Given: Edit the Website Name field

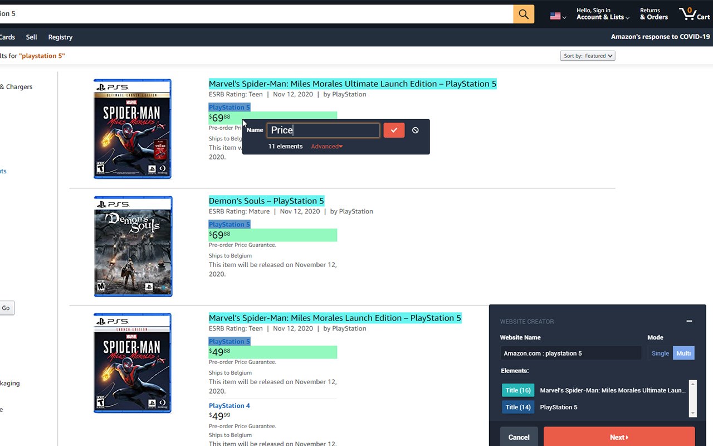Looking at the screenshot, I should [x=571, y=353].
